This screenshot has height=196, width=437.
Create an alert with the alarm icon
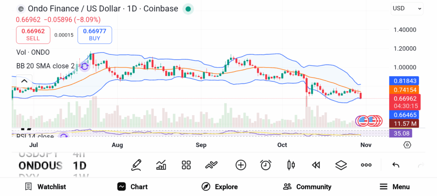coord(266,165)
